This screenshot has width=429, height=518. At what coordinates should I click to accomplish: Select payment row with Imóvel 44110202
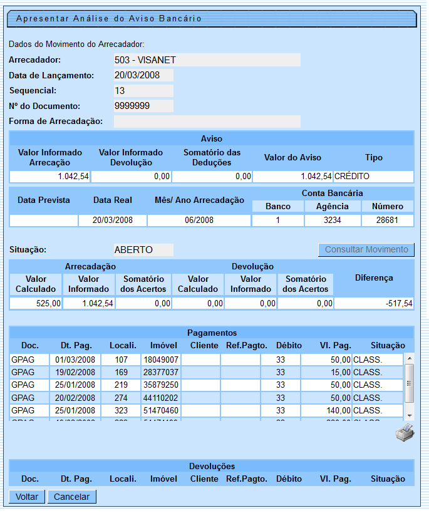161,398
